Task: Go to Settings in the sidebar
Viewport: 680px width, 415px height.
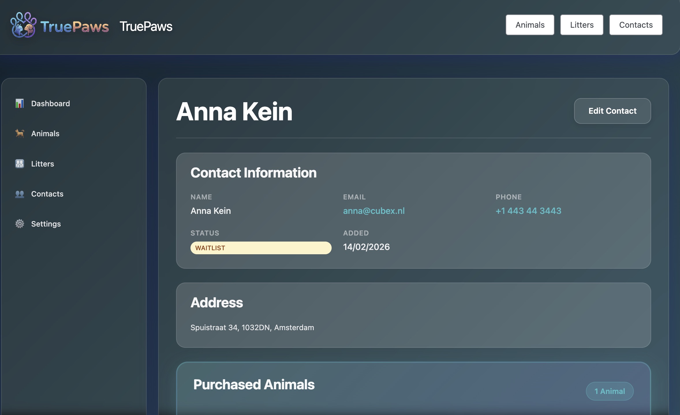Action: point(46,224)
